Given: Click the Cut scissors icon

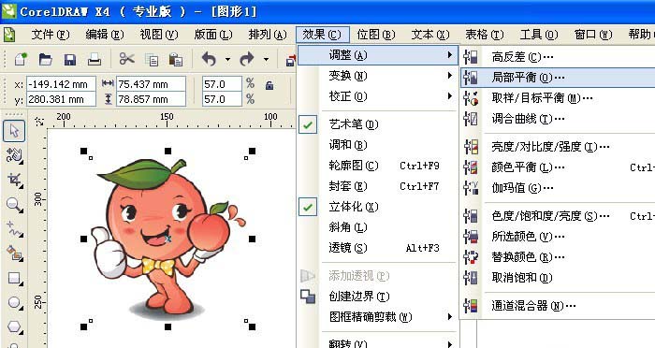Looking at the screenshot, I should click(126, 59).
